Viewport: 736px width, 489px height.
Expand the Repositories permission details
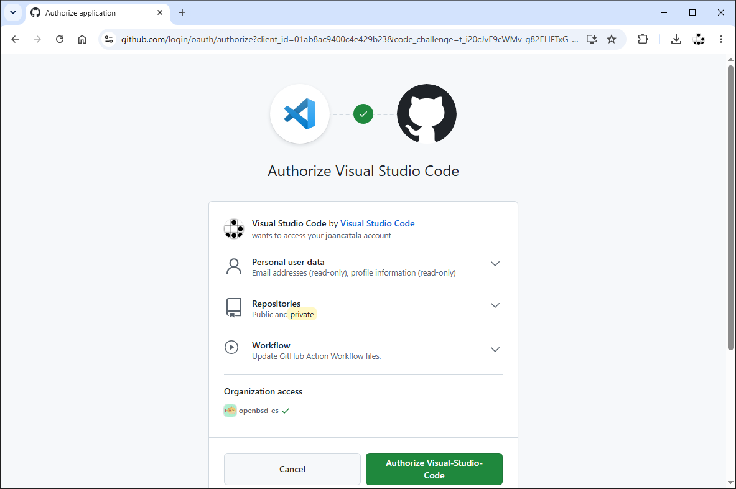point(495,305)
